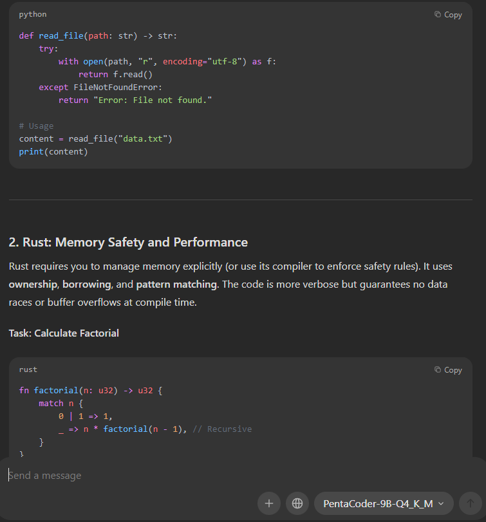Click the bold phrase pattern matching

(x=176, y=284)
